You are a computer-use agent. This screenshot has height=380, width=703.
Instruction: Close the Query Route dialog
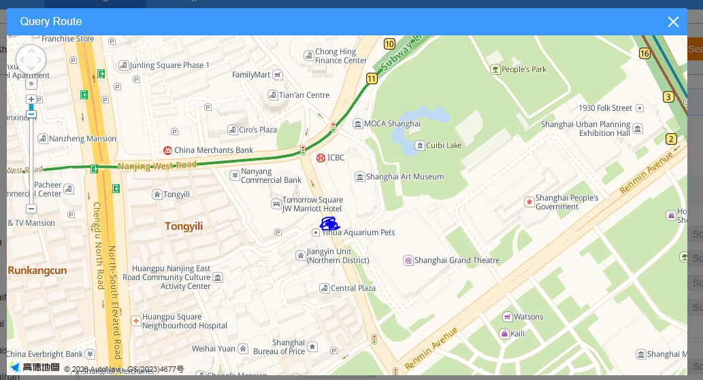pyautogui.click(x=673, y=22)
